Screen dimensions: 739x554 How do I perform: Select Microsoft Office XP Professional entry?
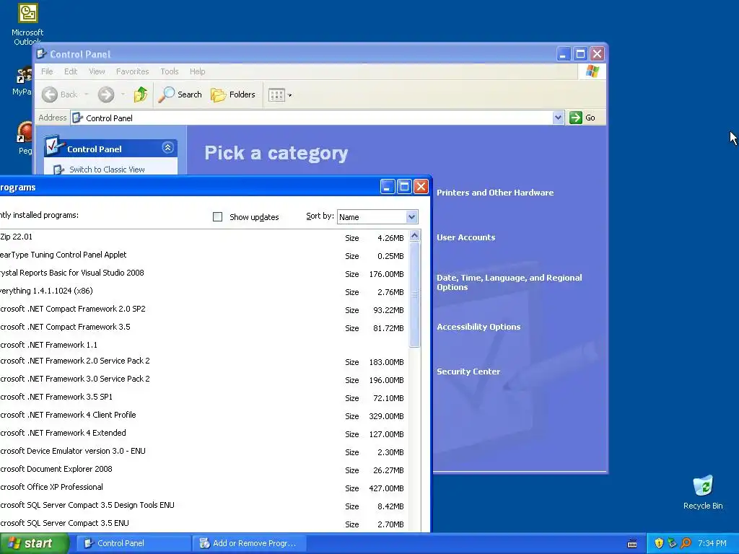[204, 488]
